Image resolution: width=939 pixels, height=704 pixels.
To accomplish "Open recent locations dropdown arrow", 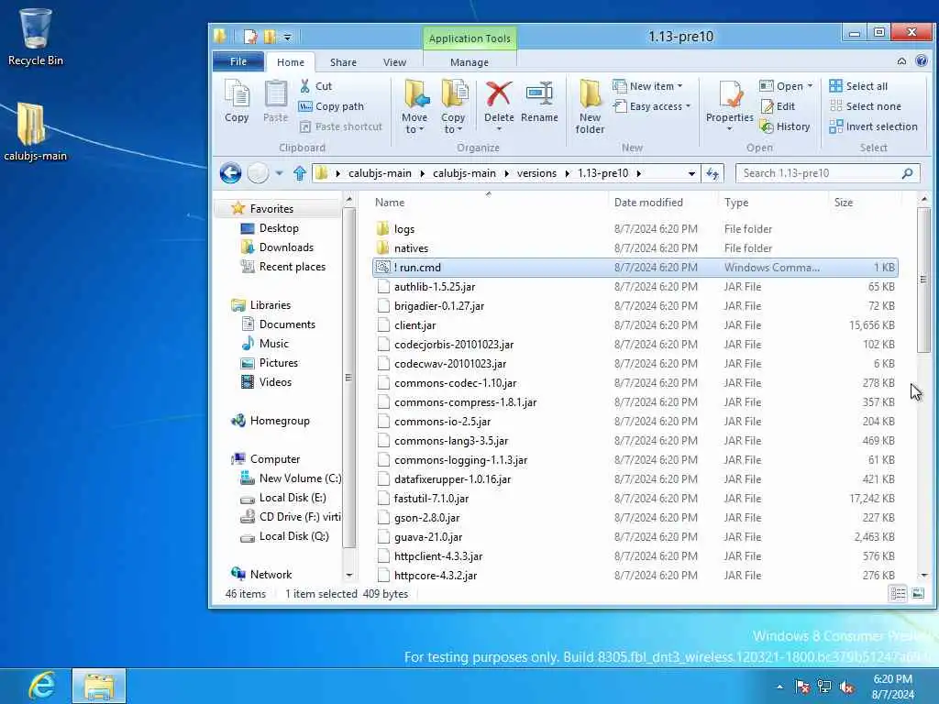I will point(279,173).
